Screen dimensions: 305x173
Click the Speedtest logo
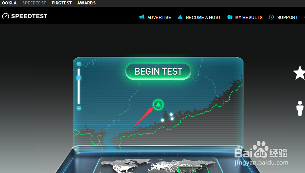[25, 16]
